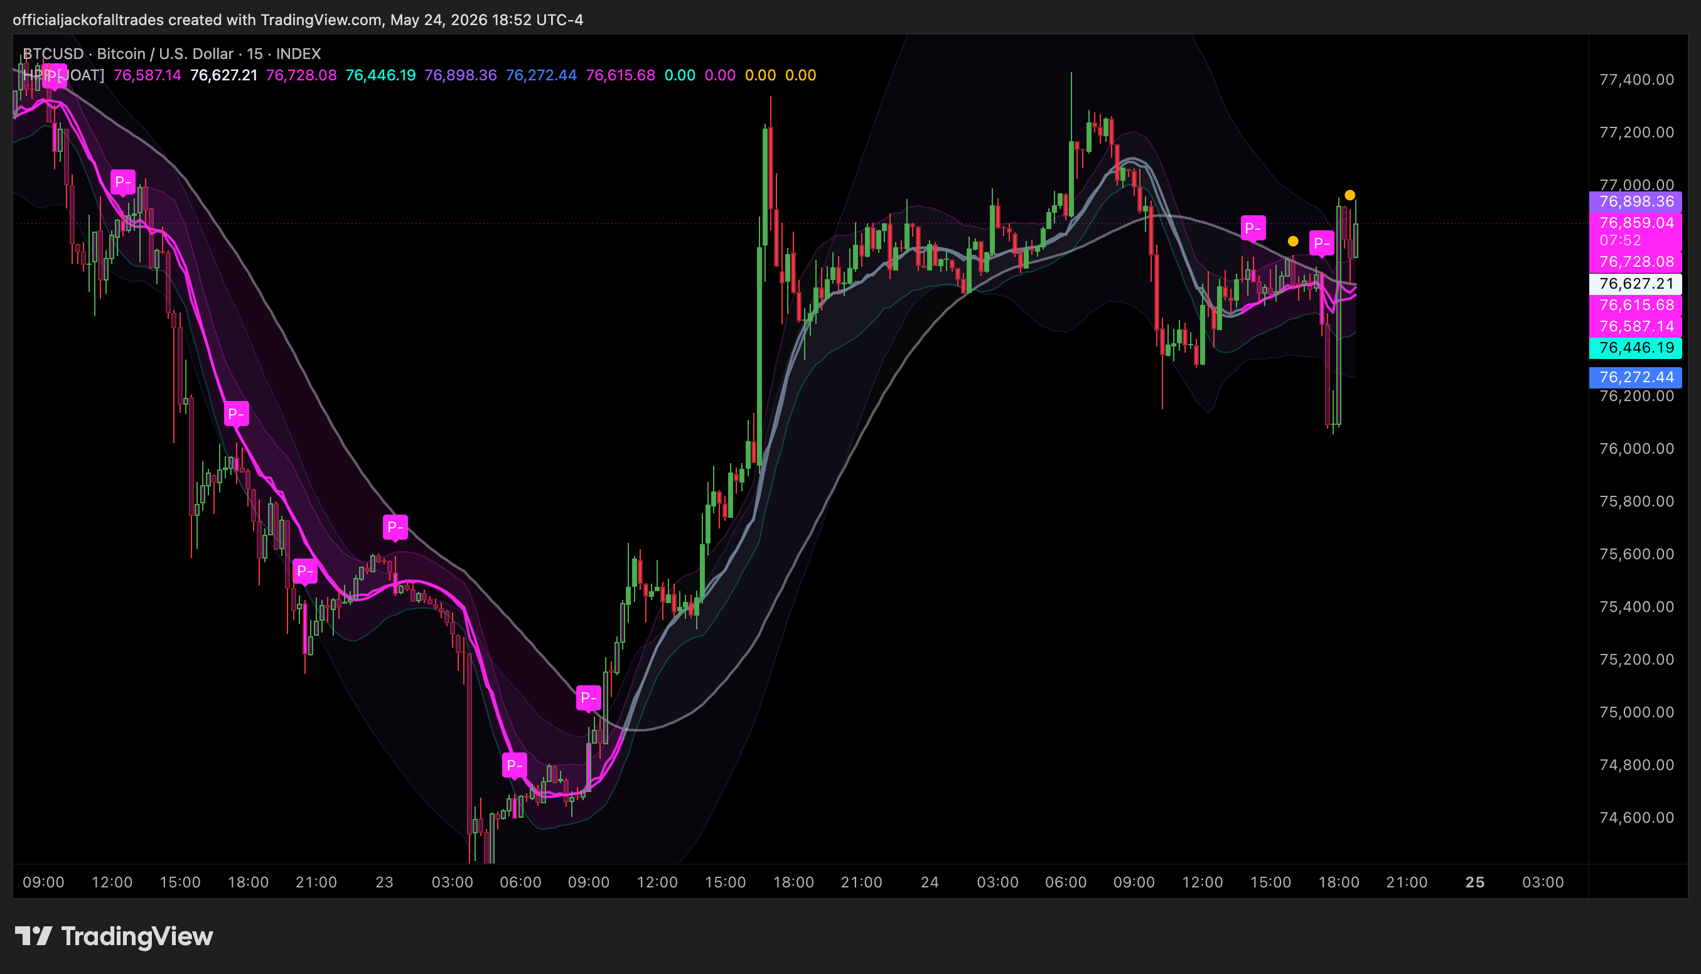Click the BTCUSD Bitcoin / U.S. Dollar symbol title
Viewport: 1701px width, 974px height.
[172, 53]
